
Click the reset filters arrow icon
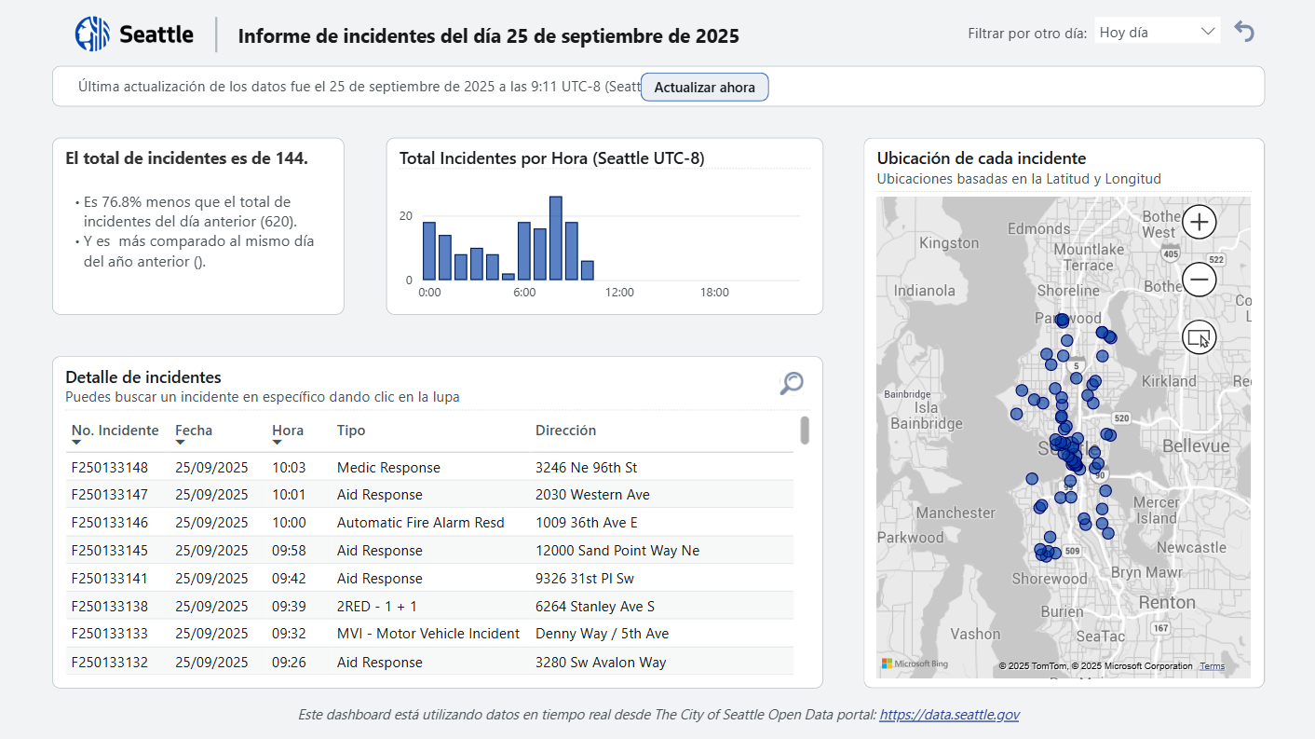click(1243, 30)
